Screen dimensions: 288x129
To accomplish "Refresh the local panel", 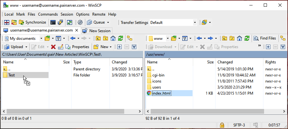I will (x=120, y=39).
